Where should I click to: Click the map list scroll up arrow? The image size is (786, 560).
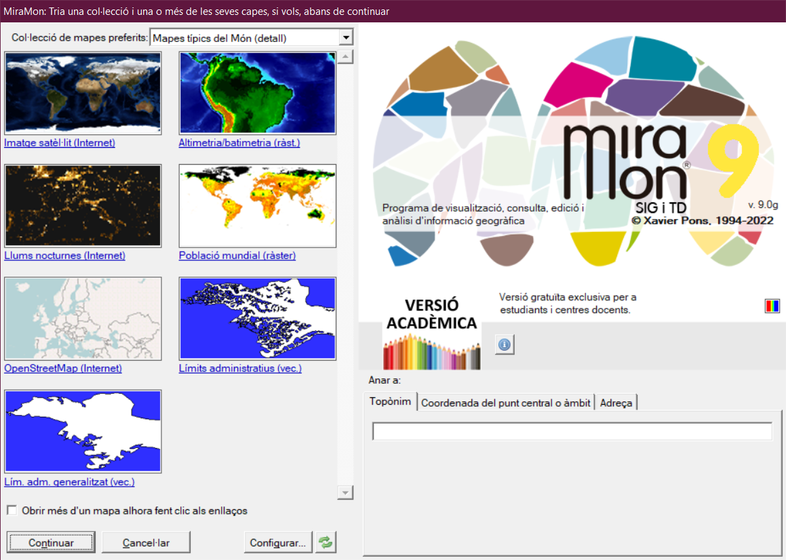(345, 57)
